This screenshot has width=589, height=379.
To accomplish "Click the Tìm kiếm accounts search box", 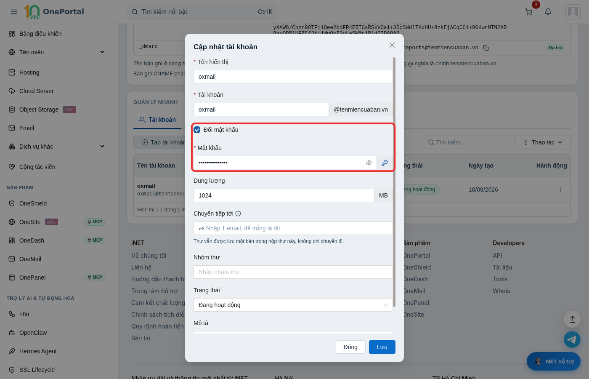I will pos(466,142).
